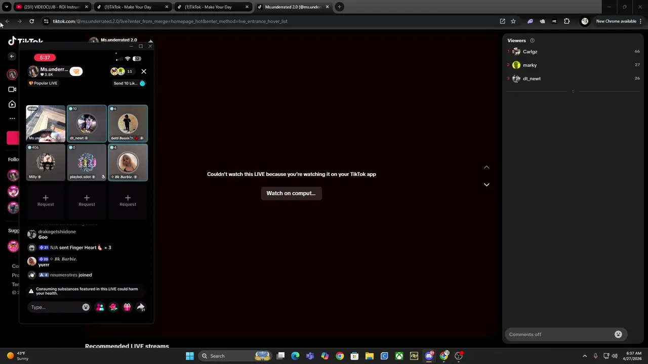Open the Chrome tab search dropdown

[7, 7]
